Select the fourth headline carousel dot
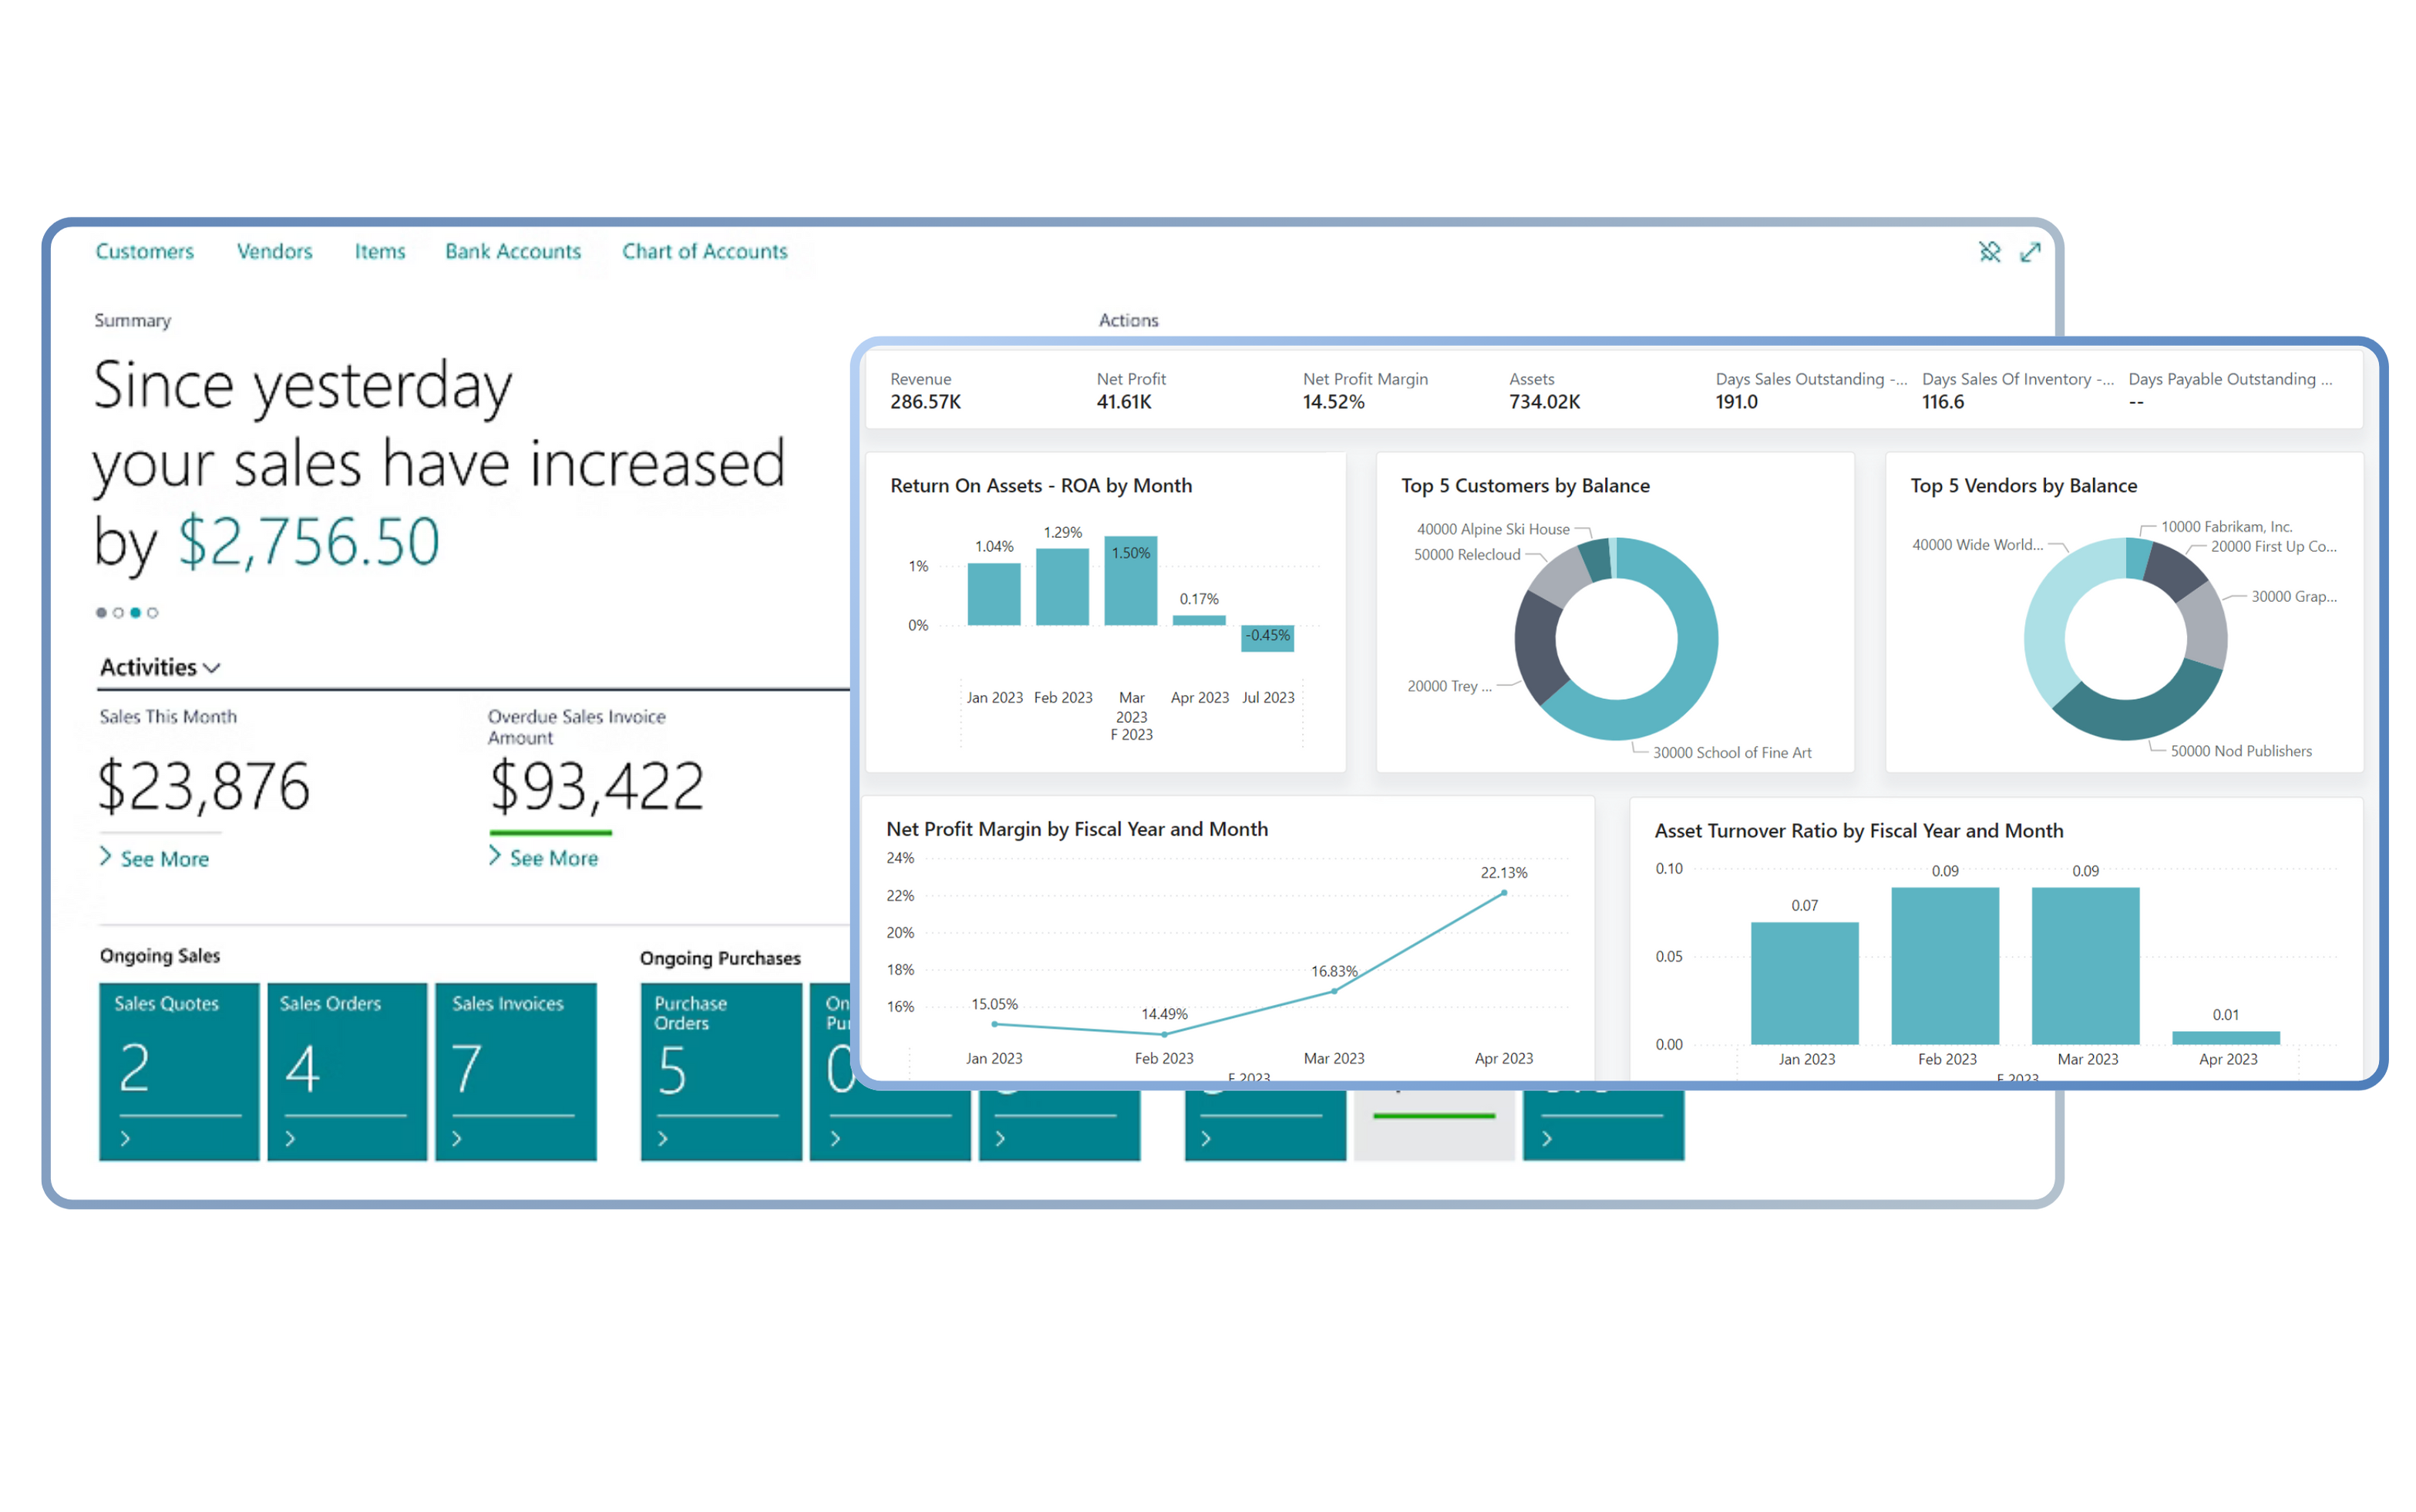 point(153,612)
